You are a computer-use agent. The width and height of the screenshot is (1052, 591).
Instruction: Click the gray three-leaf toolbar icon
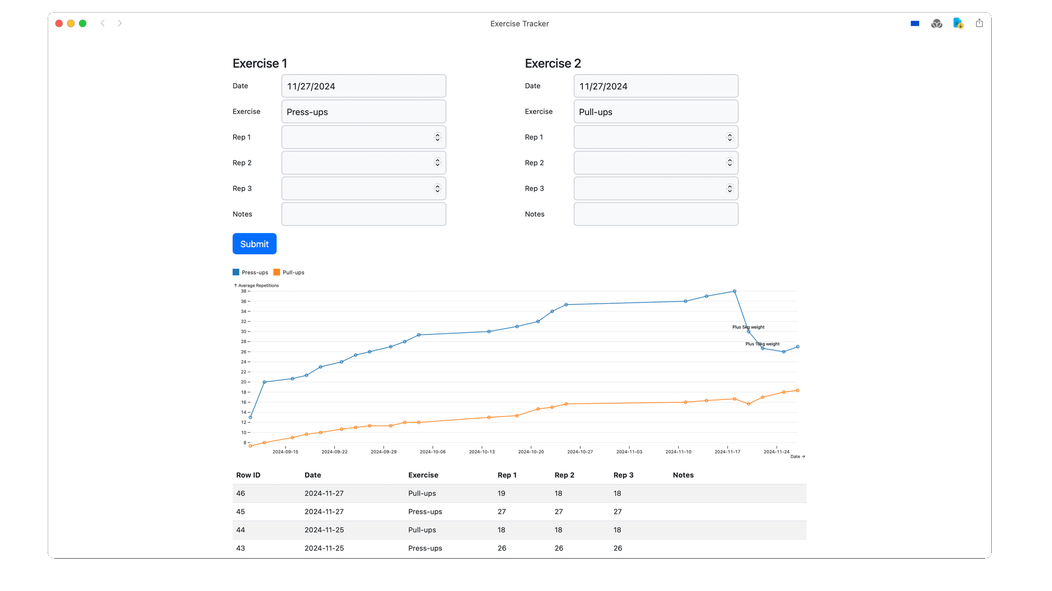click(x=936, y=24)
